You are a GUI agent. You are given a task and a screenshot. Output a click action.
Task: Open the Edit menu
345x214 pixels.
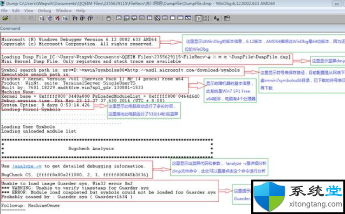coord(16,10)
